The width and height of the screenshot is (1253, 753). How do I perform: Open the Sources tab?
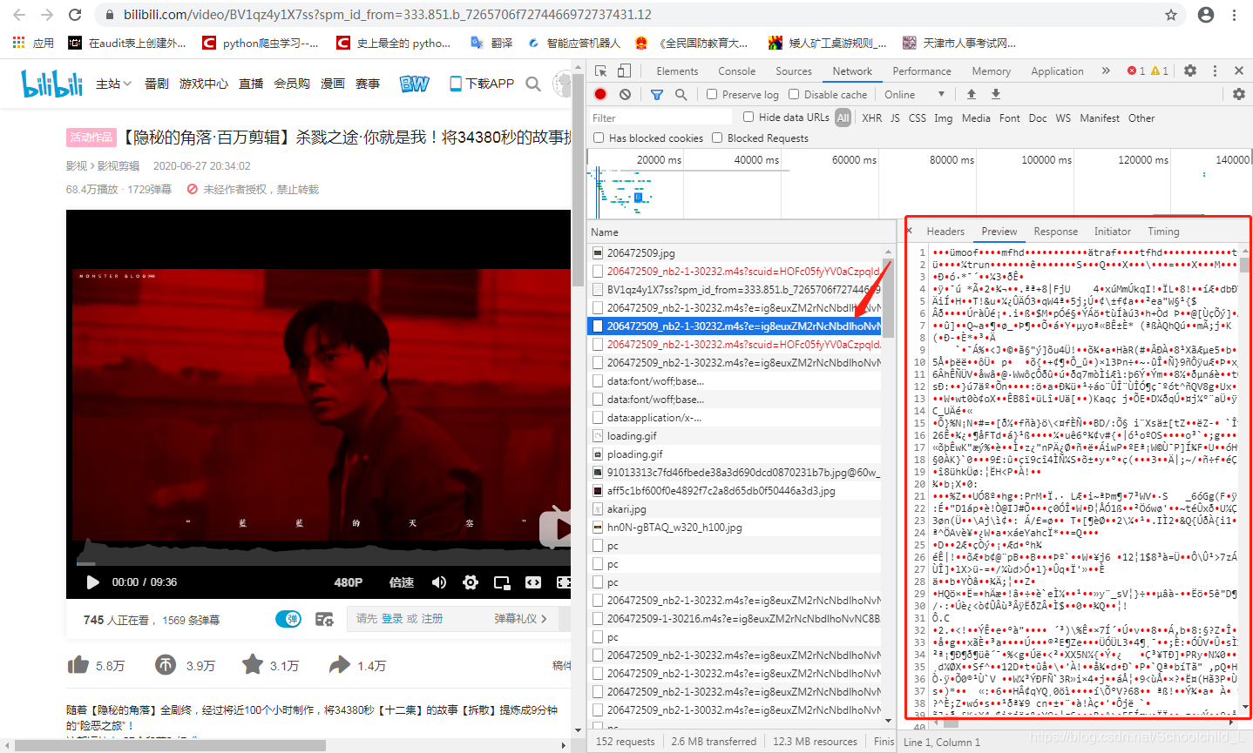coord(793,71)
